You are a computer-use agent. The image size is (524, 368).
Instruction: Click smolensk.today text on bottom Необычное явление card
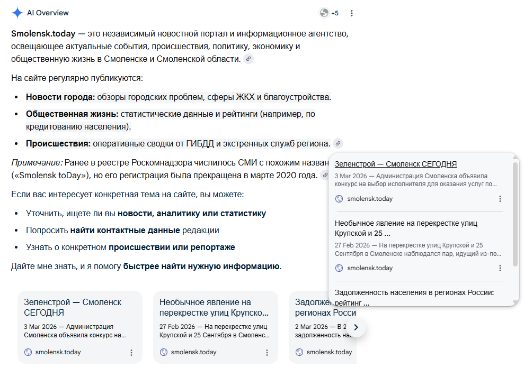point(194,352)
